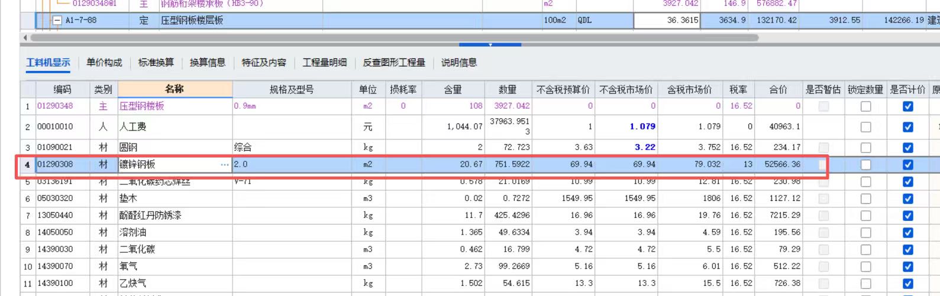Tick 锁定数量 checkbox for 镀锌钢板 row
The image size is (940, 296).
(865, 165)
